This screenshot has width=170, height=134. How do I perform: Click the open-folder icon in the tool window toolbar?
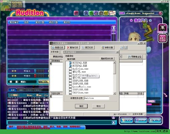click(x=121, y=48)
